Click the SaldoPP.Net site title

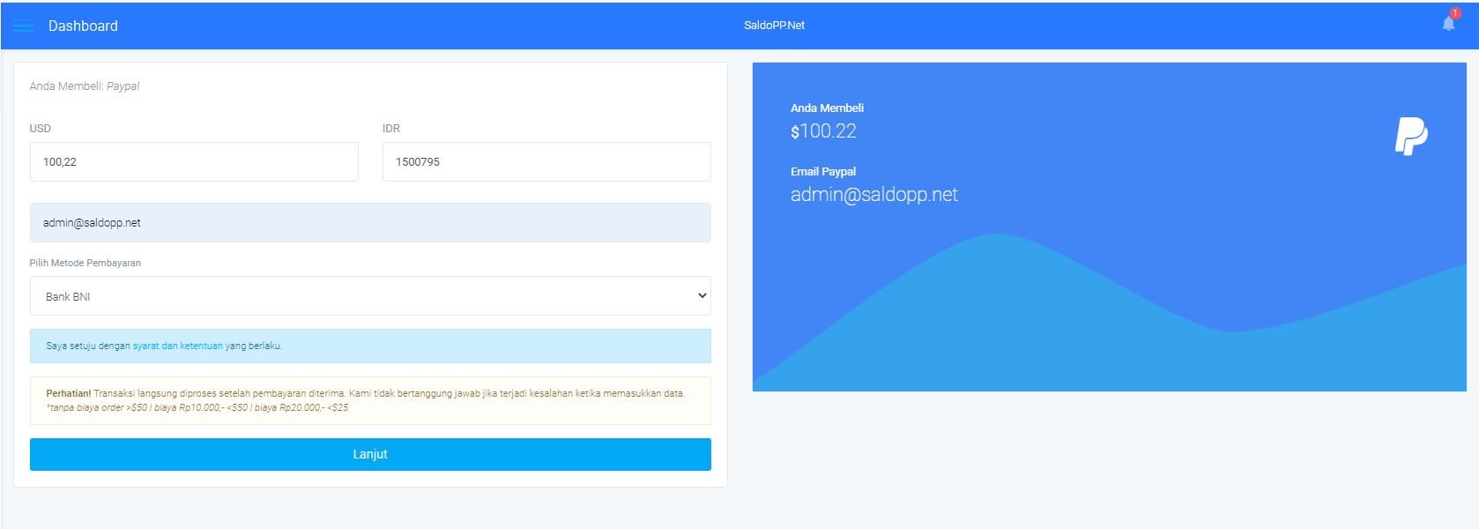(774, 26)
